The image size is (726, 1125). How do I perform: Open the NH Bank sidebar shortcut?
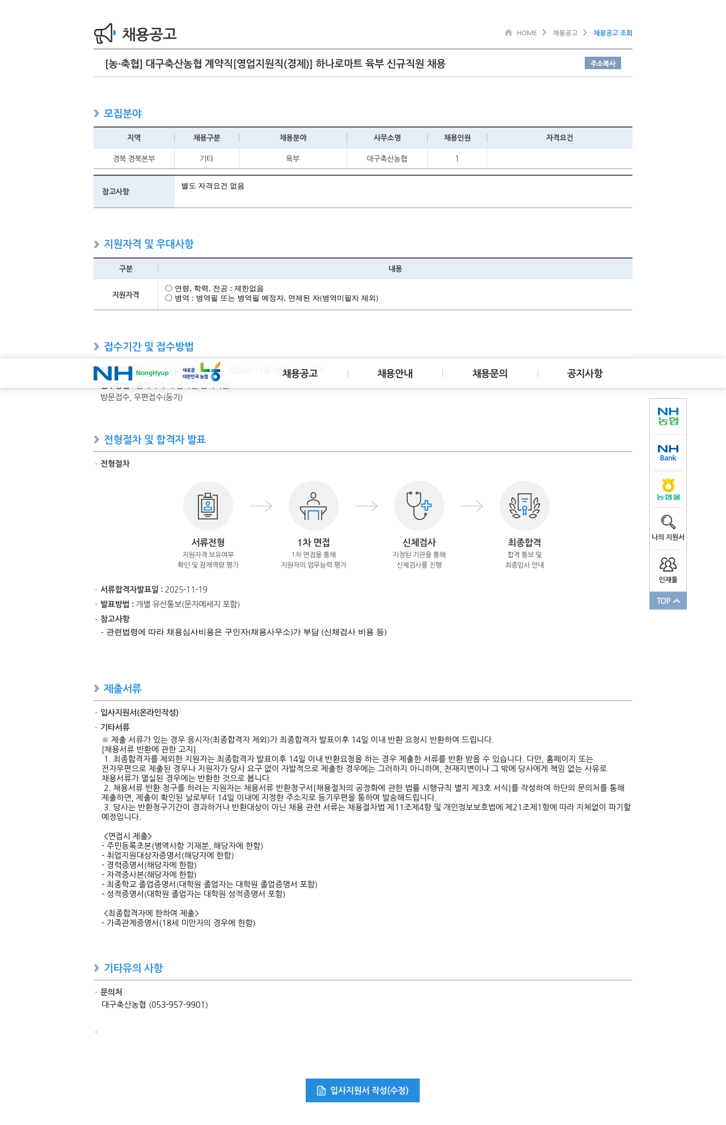coord(668,452)
